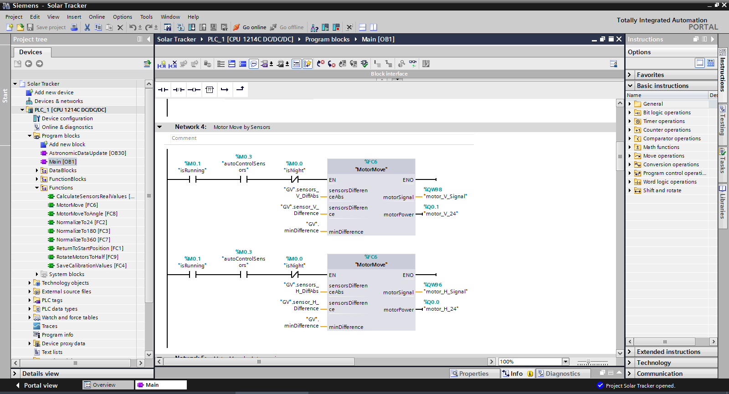The image size is (729, 394).
Task: Expand Bit logic operations folder
Action: click(x=630, y=113)
